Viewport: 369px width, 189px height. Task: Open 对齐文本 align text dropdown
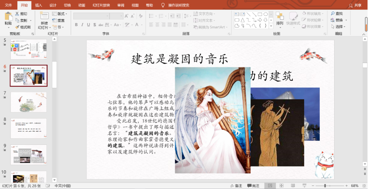pos(204,20)
